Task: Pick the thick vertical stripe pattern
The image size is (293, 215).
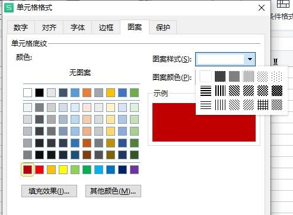Action: tap(220, 91)
